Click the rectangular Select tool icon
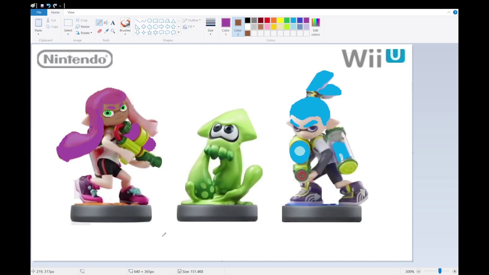The width and height of the screenshot is (489, 275). click(x=68, y=23)
